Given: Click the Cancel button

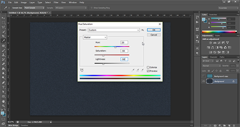Looking at the screenshot, I should coord(154,35).
